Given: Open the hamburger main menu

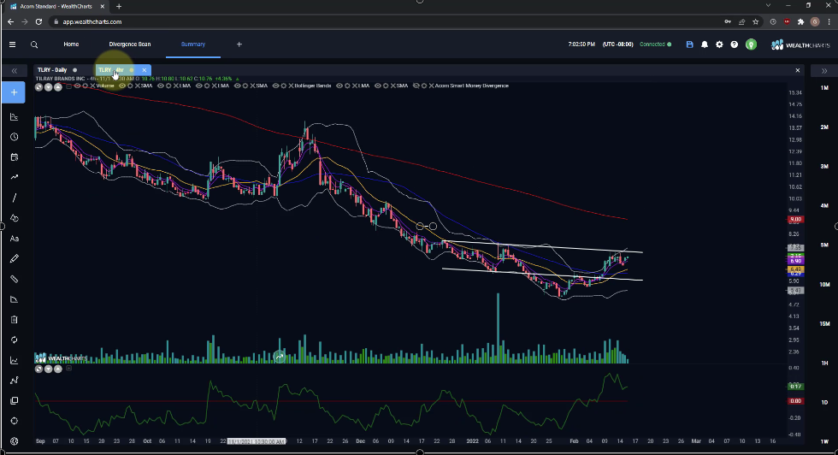Looking at the screenshot, I should point(12,44).
